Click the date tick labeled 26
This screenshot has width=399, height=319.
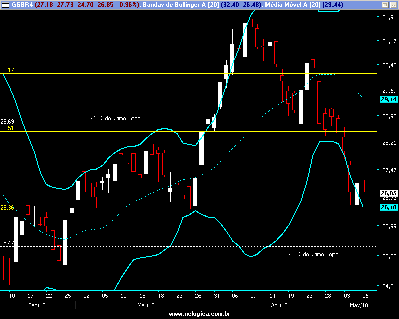click(x=198, y=296)
